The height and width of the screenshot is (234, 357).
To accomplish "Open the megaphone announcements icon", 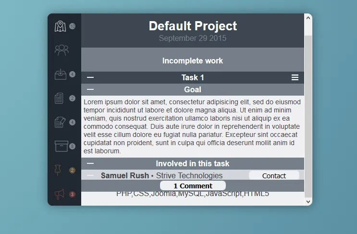I will coord(60,195).
